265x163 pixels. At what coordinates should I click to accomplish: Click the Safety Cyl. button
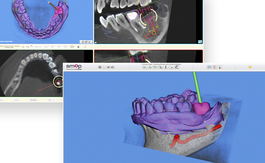(51, 100)
